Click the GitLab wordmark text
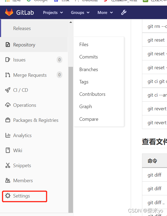The width and height of the screenshot is (167, 216). tap(25, 13)
